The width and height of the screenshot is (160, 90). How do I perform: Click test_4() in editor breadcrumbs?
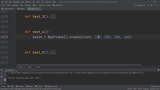click(x=38, y=67)
